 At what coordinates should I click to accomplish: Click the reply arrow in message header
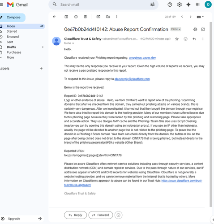(x=194, y=39)
